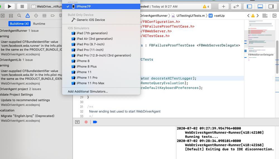Image resolution: width=279 pixels, height=159 pixels.
Task: Switch to Runtime issues tab
Action: [x=39, y=24]
